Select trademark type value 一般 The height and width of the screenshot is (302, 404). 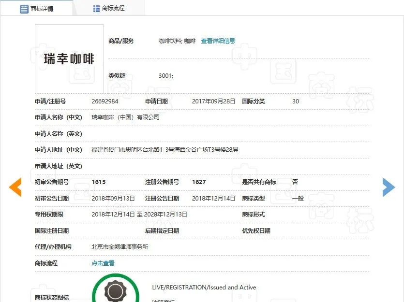click(298, 198)
